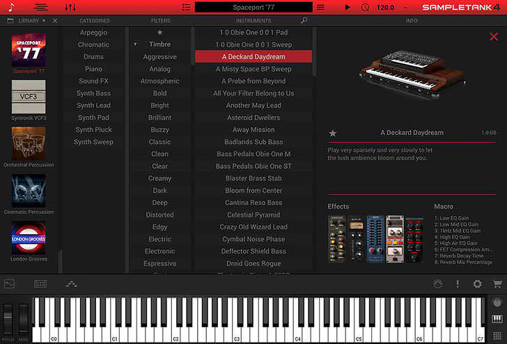This screenshot has width=507, height=344.
Task: Load Asteroid Dwellers instrument
Action: (253, 117)
